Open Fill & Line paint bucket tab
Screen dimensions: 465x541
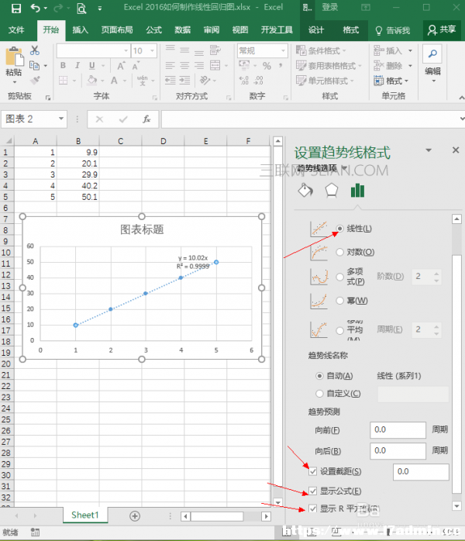click(x=305, y=191)
